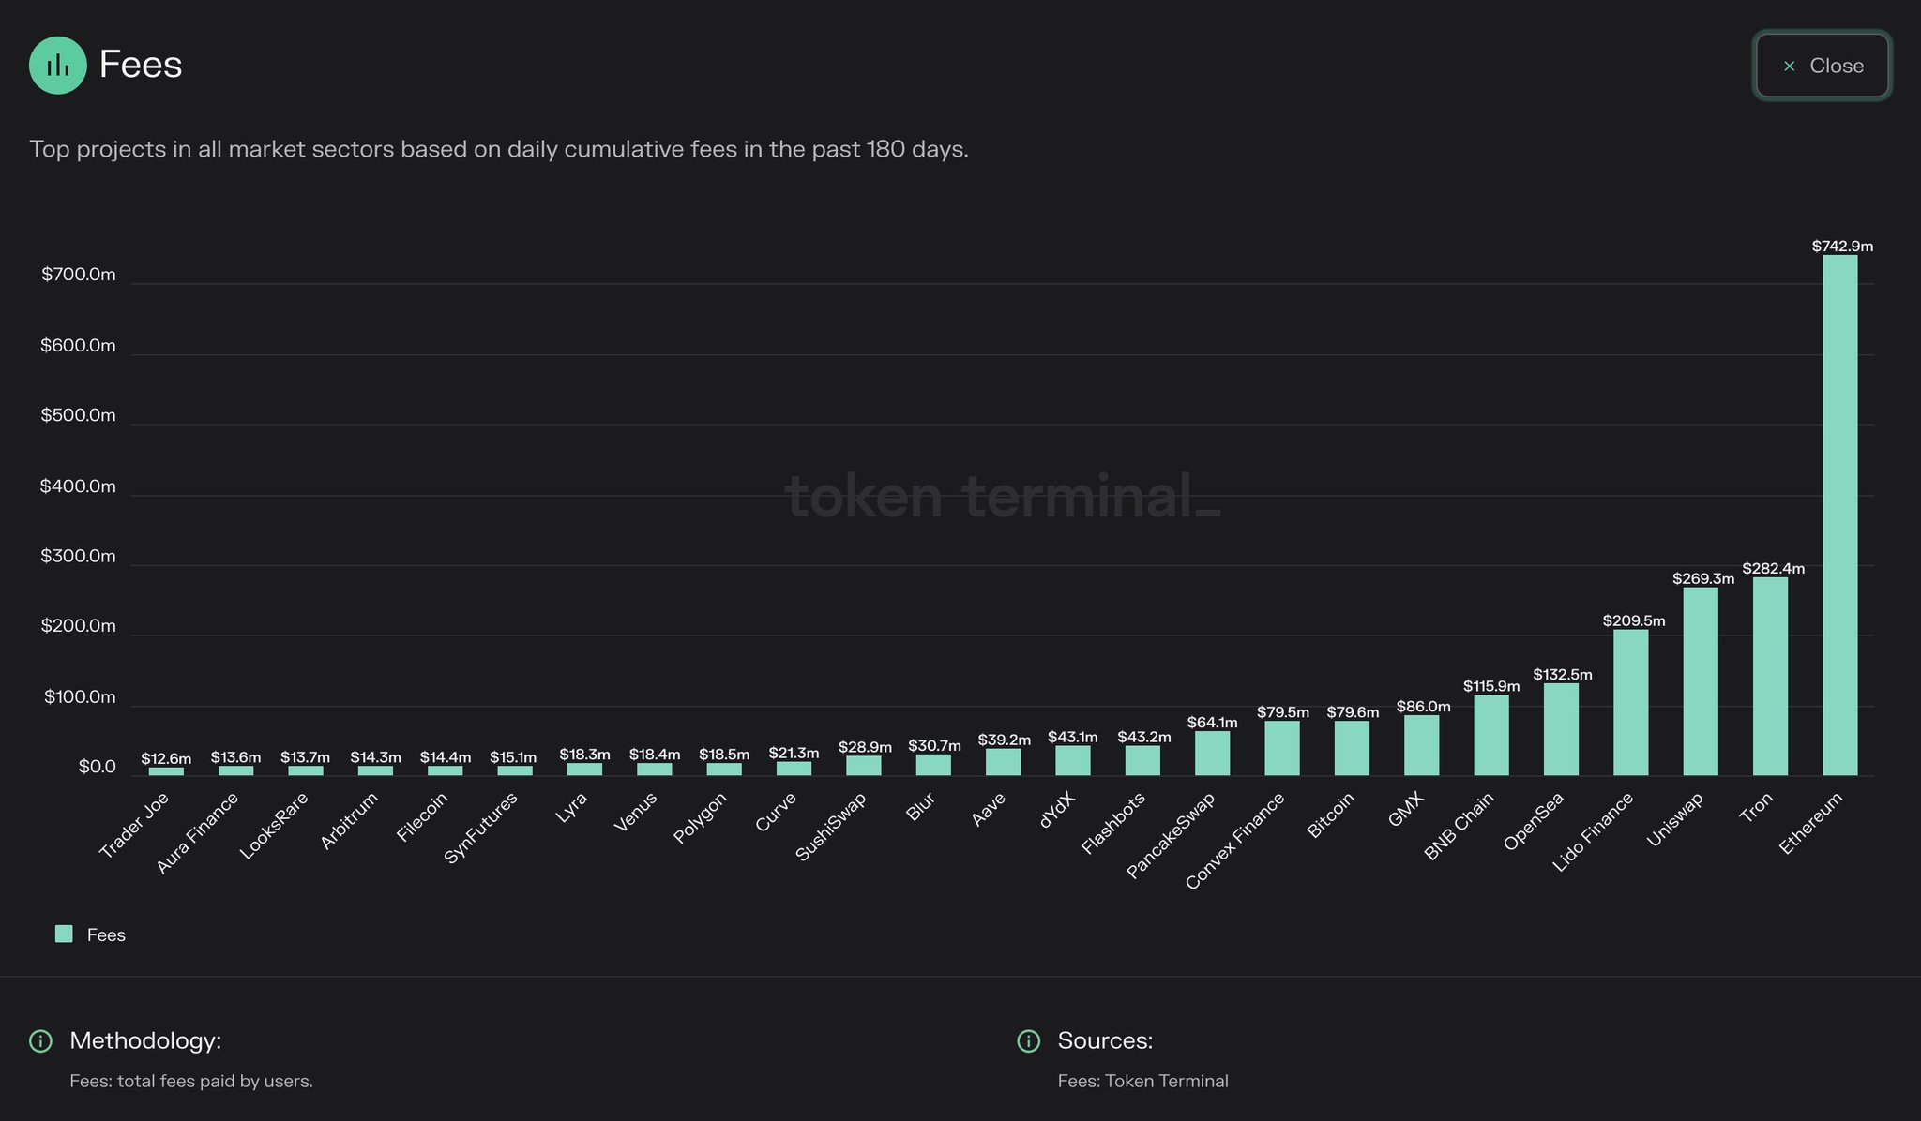Click the info icon next to Methodology
Viewport: 1921px width, 1121px height.
[41, 1040]
